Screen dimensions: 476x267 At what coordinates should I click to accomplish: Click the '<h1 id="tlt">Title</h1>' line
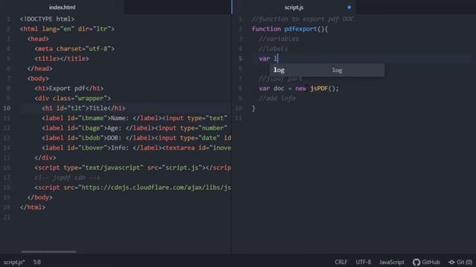tap(83, 108)
